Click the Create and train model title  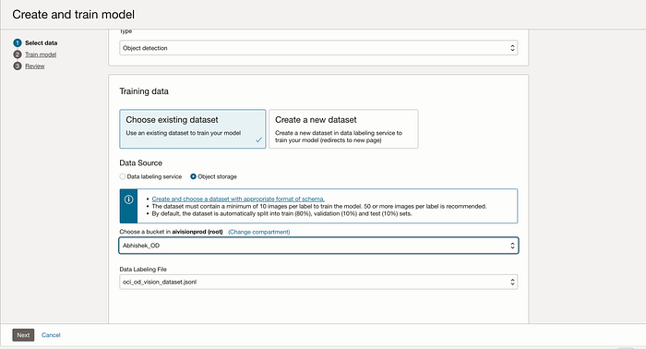click(73, 15)
